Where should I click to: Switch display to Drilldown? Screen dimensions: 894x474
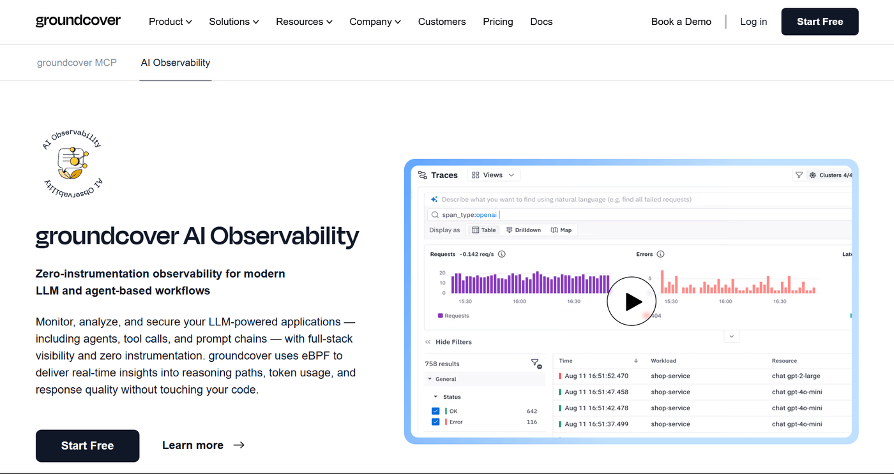524,230
